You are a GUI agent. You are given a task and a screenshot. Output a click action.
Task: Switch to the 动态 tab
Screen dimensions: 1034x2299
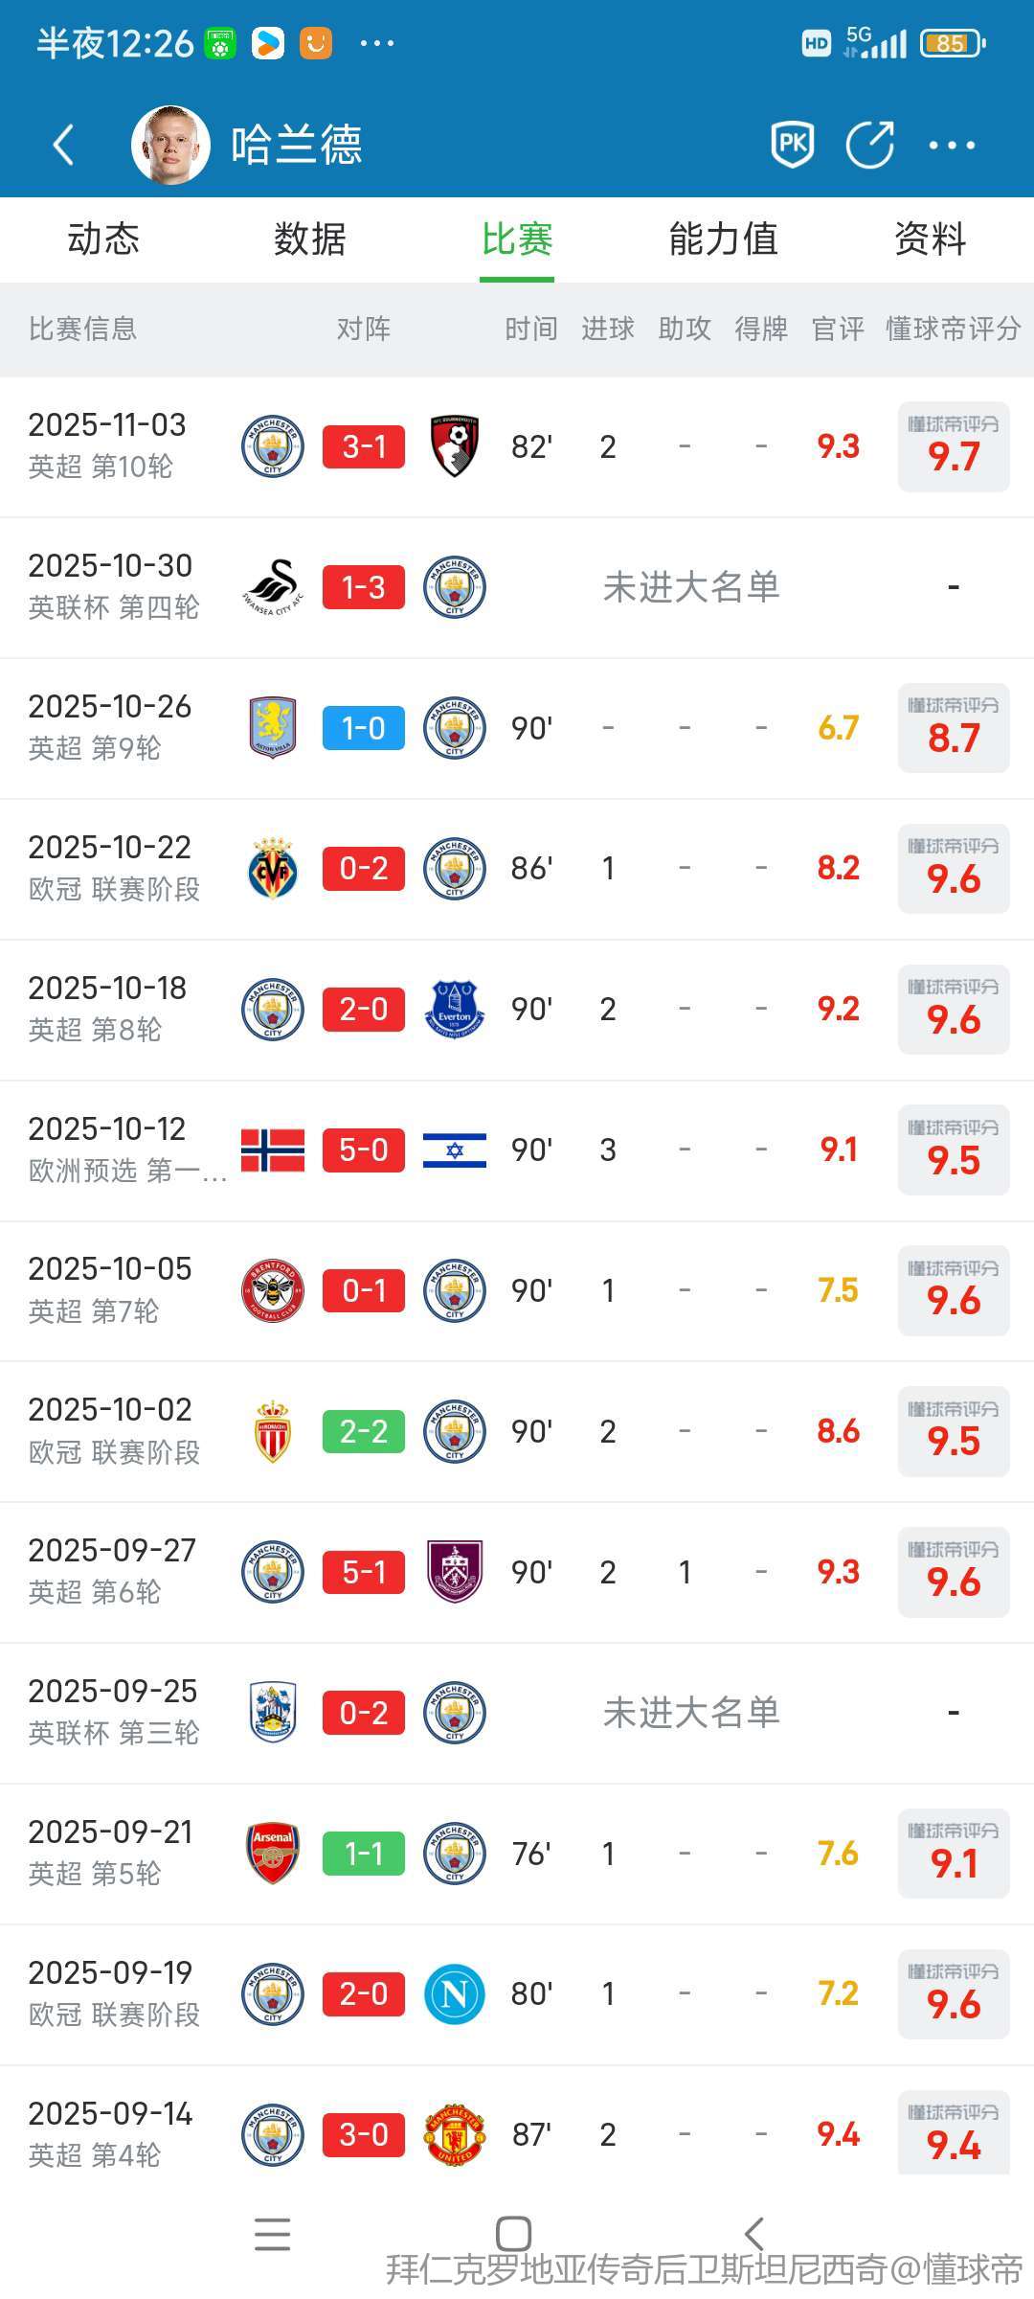(x=103, y=239)
